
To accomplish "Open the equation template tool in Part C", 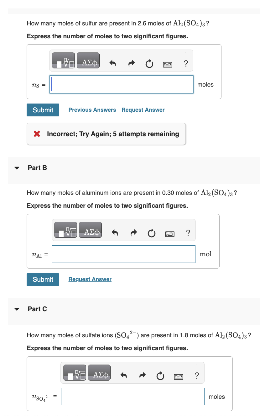I will pyautogui.click(x=74, y=372).
